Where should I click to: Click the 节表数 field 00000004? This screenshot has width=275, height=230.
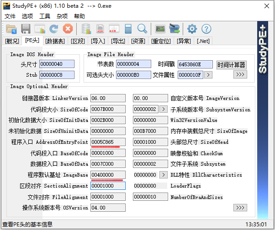133,64
